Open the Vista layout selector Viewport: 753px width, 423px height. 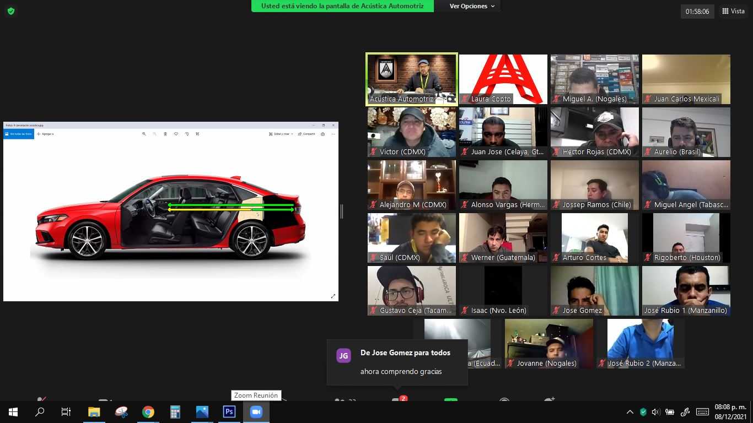pyautogui.click(x=733, y=11)
